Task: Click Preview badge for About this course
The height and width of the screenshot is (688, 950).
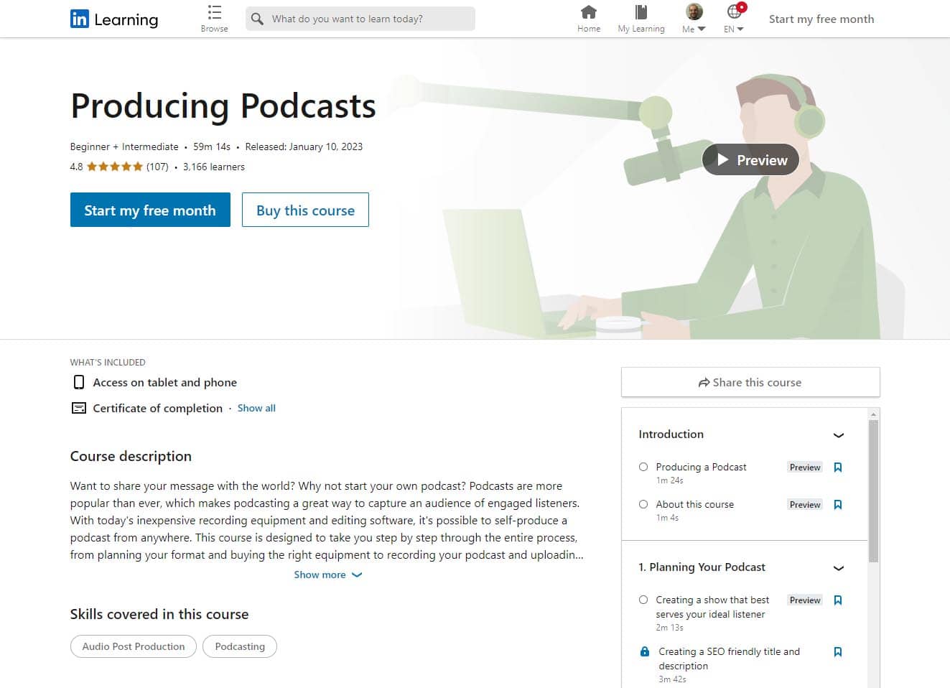Action: 805,505
